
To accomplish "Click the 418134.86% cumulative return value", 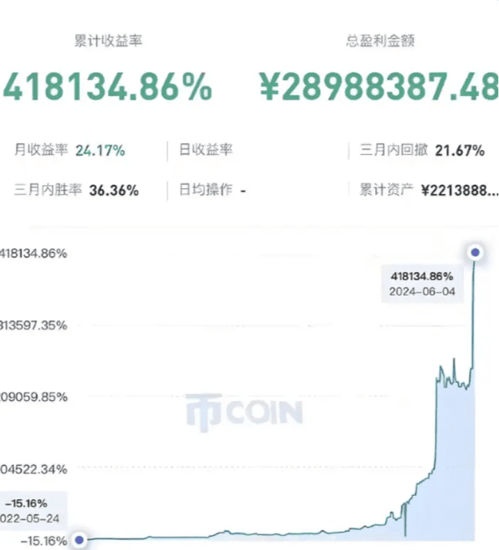I will click(x=107, y=87).
